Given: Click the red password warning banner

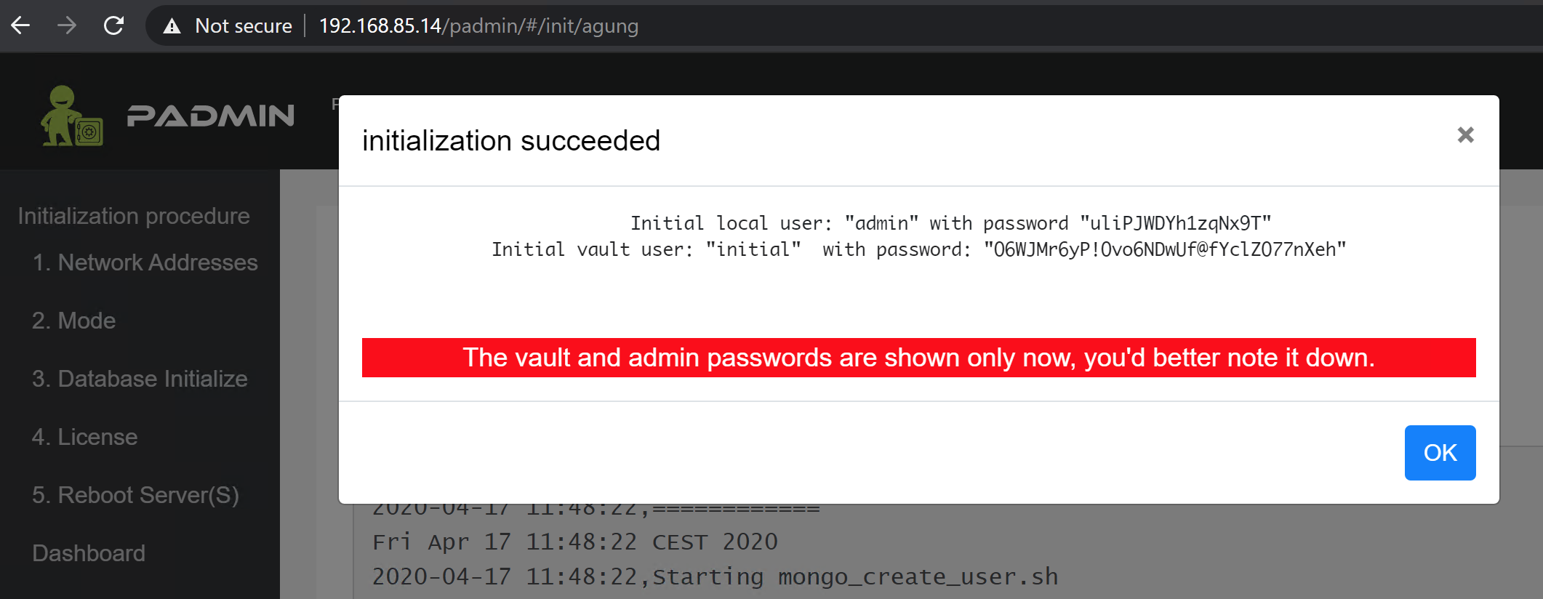Looking at the screenshot, I should pyautogui.click(x=918, y=358).
